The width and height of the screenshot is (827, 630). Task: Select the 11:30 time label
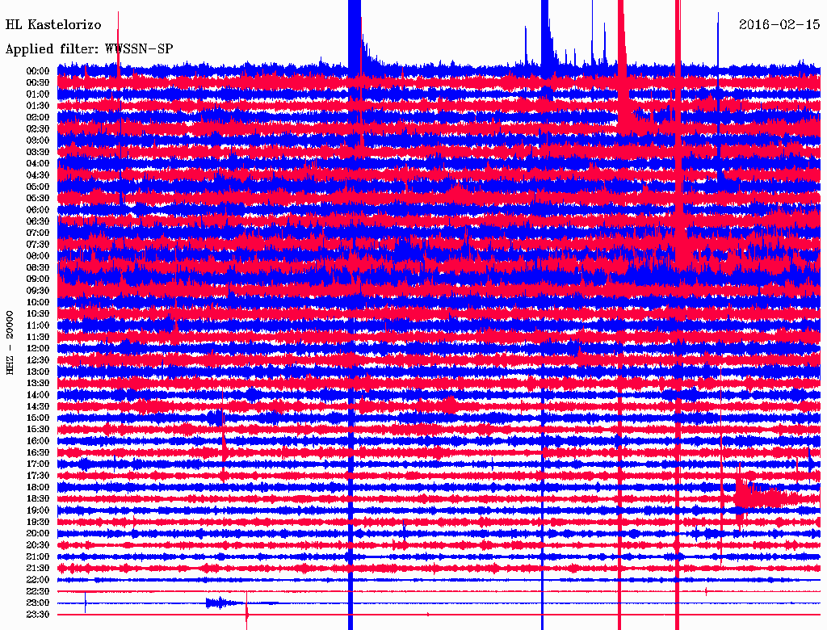pos(38,337)
